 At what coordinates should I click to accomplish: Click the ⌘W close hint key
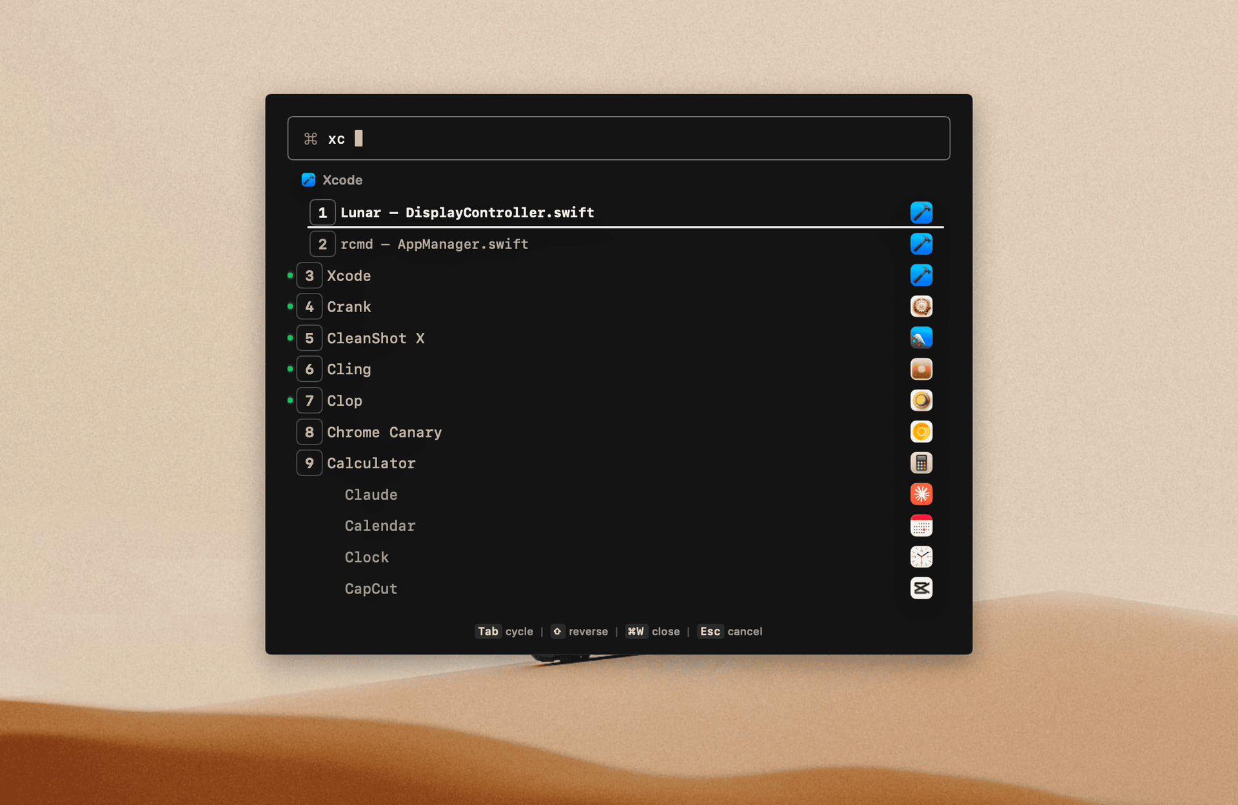tap(636, 631)
